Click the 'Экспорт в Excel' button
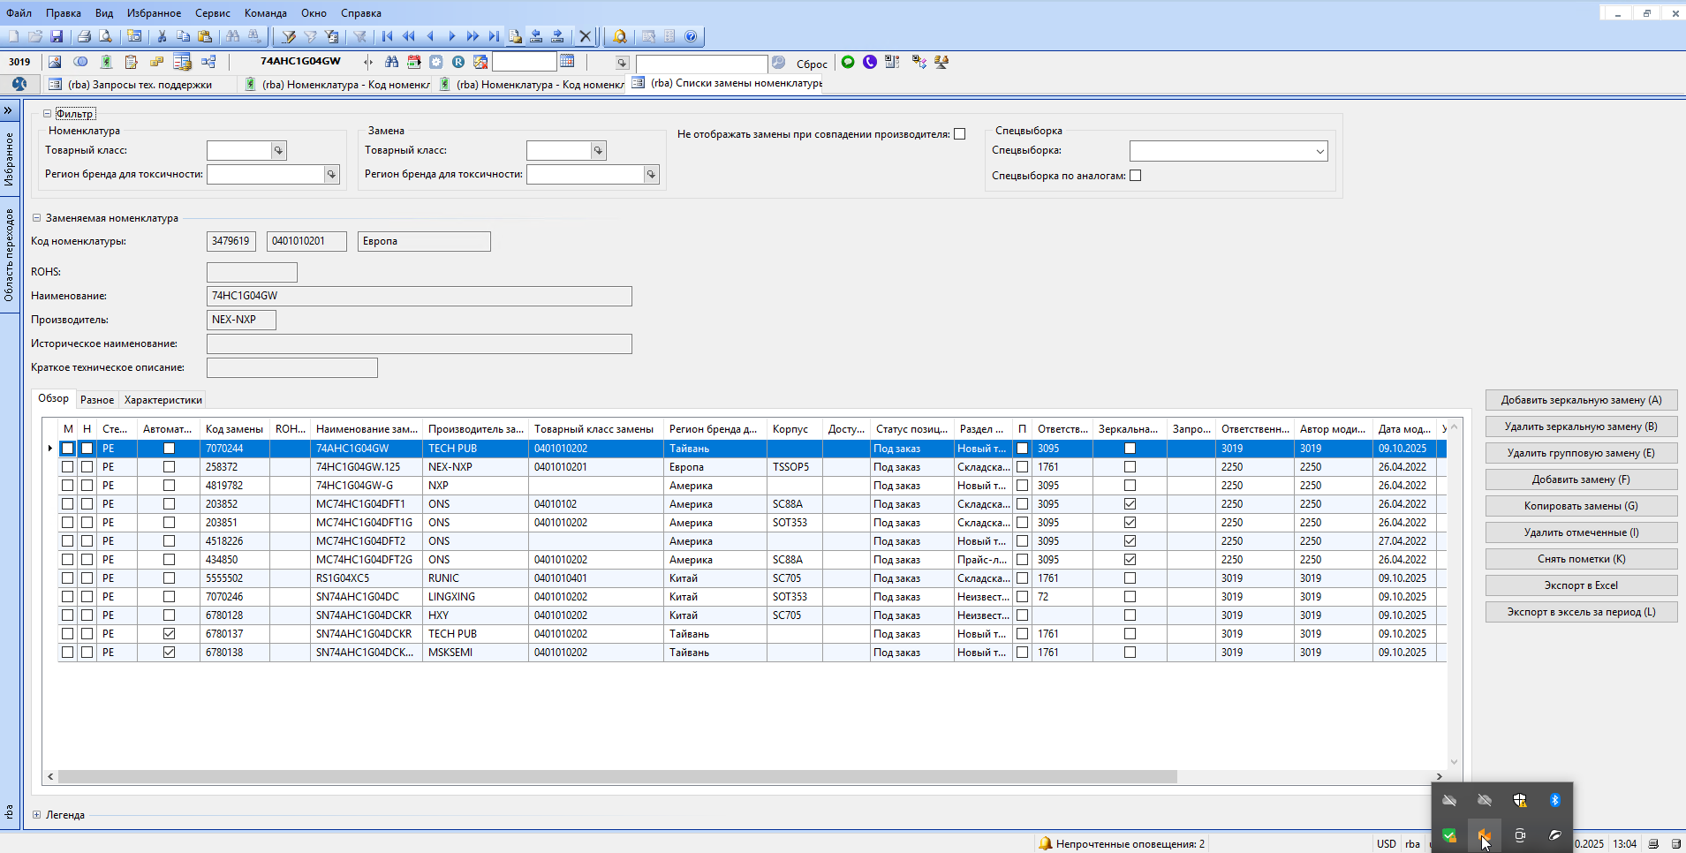Screen dimensions: 1686x853 pos(1581,585)
